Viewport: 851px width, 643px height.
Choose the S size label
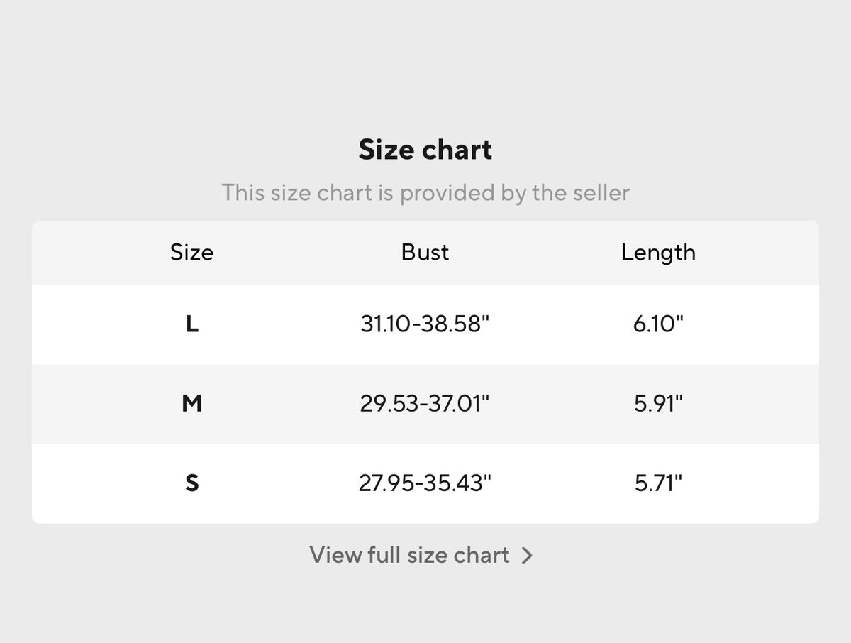[191, 483]
